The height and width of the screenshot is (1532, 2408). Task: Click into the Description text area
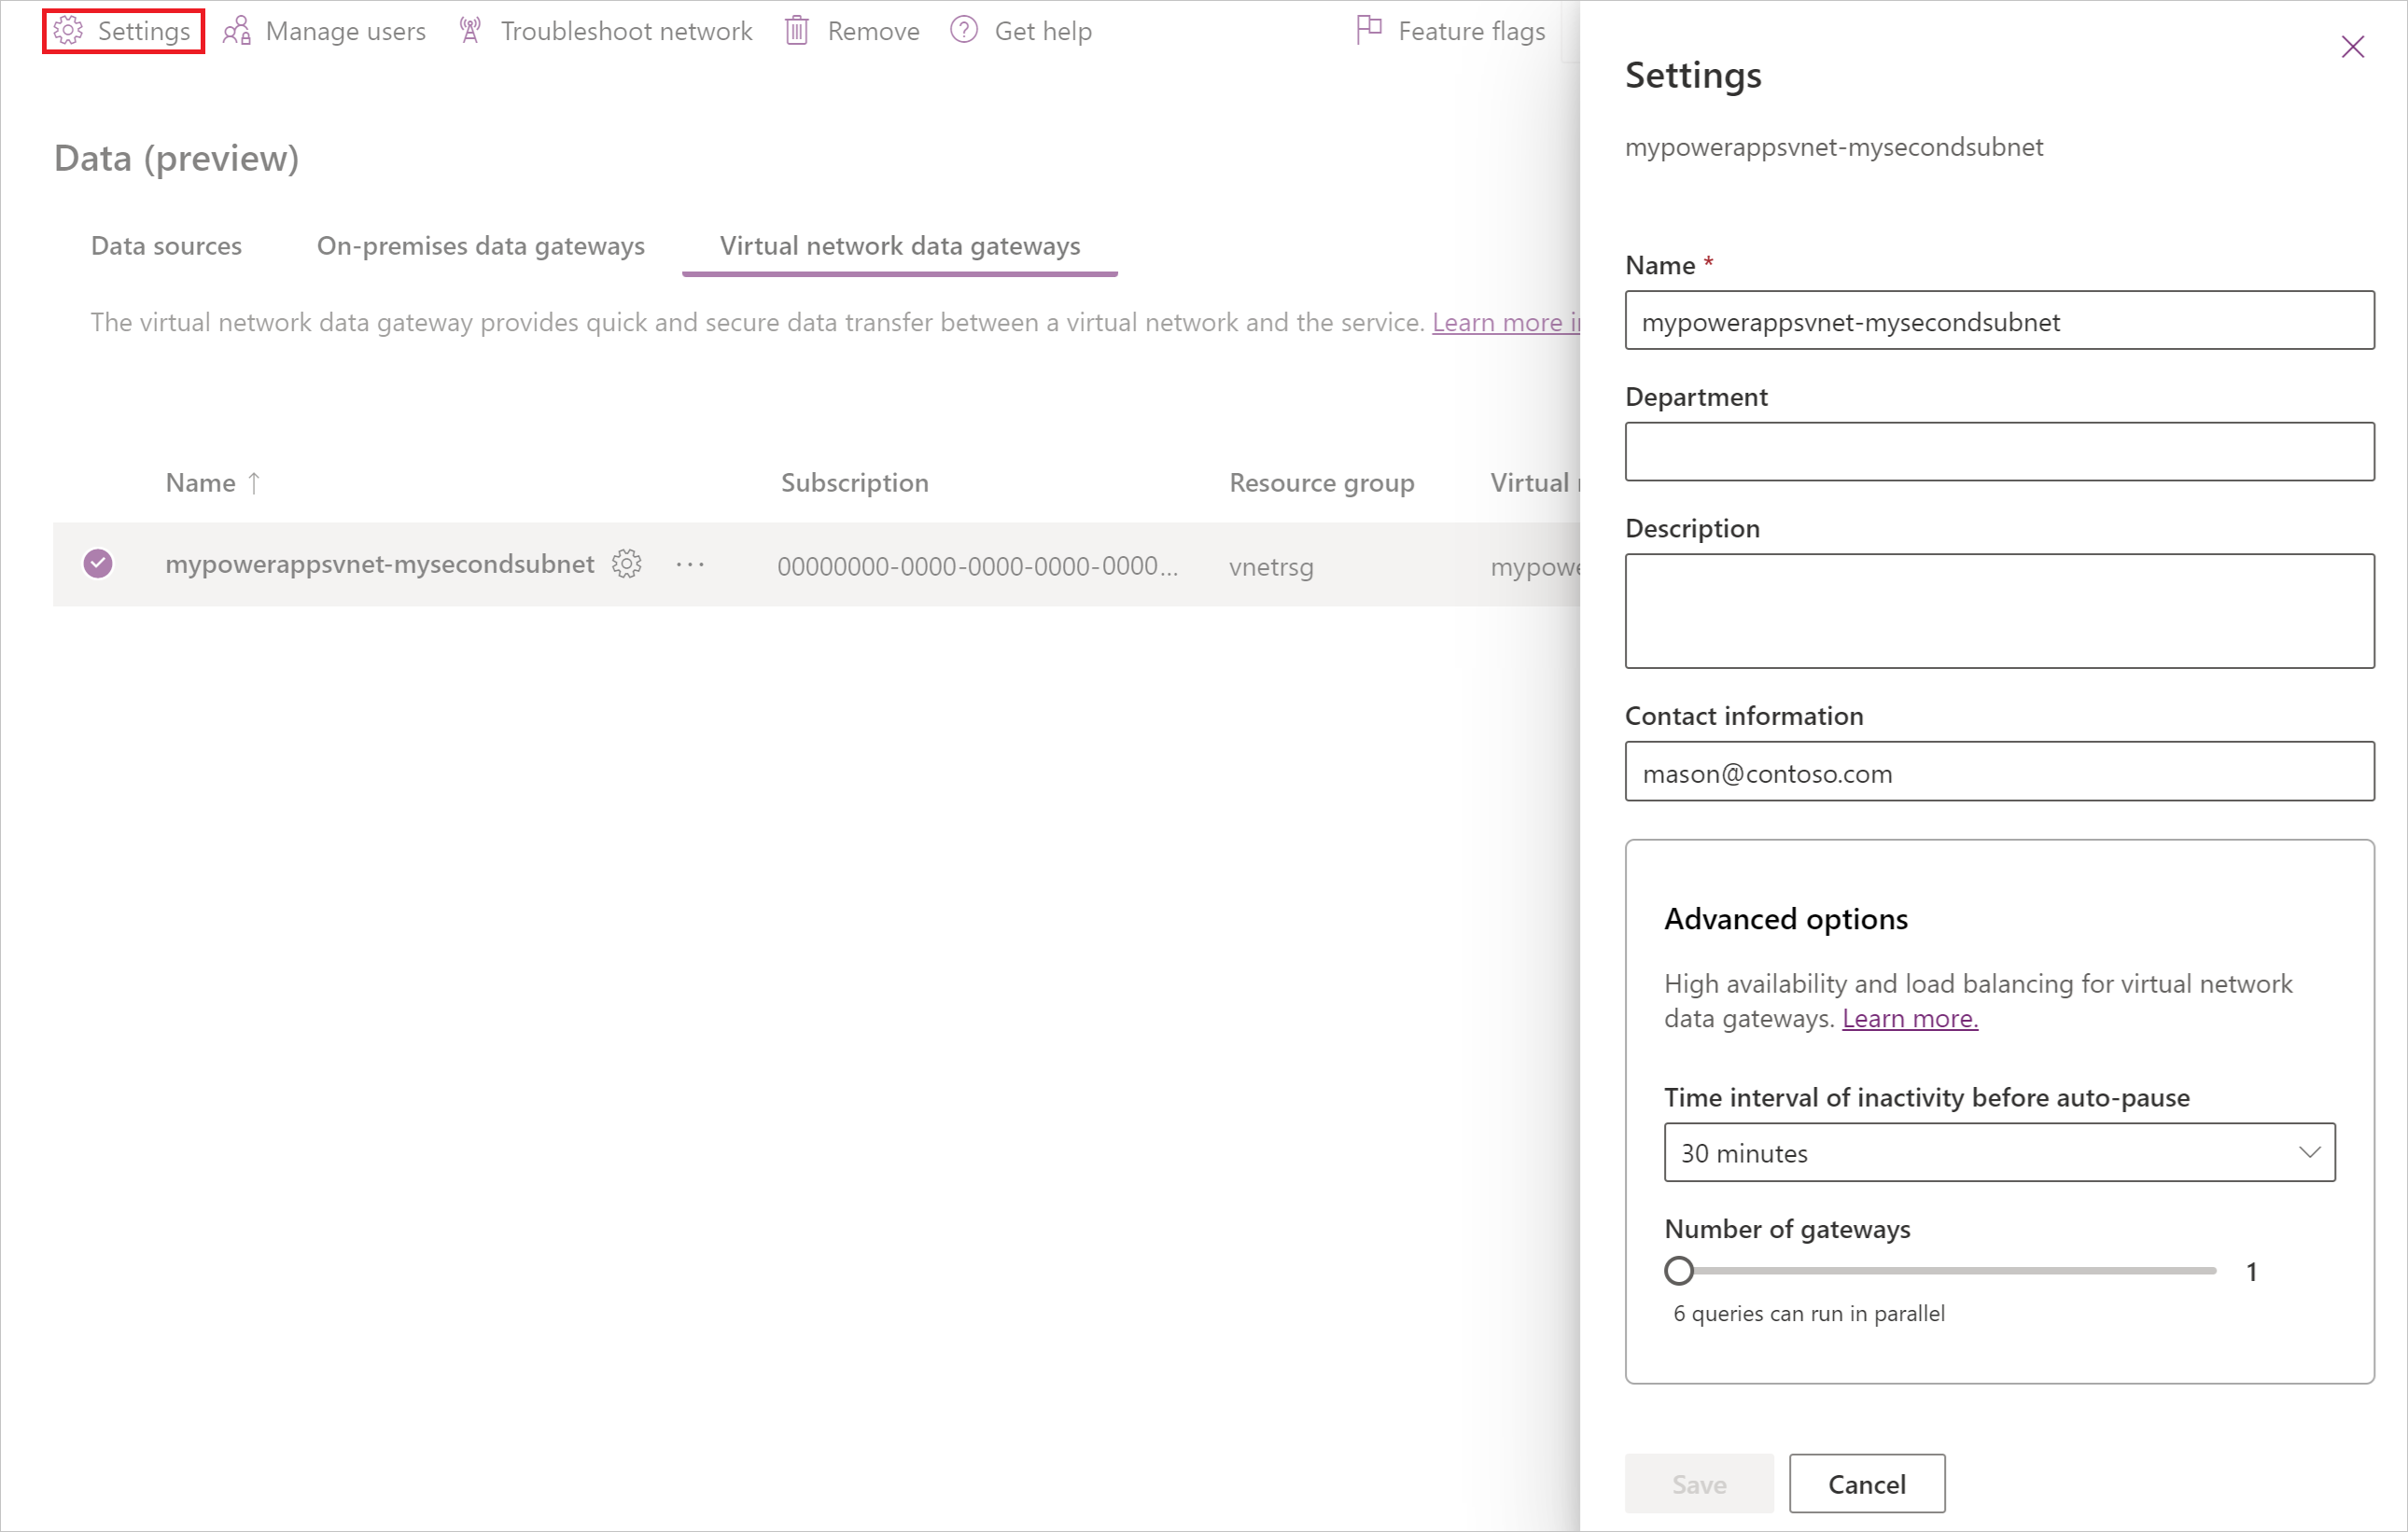(x=1998, y=610)
